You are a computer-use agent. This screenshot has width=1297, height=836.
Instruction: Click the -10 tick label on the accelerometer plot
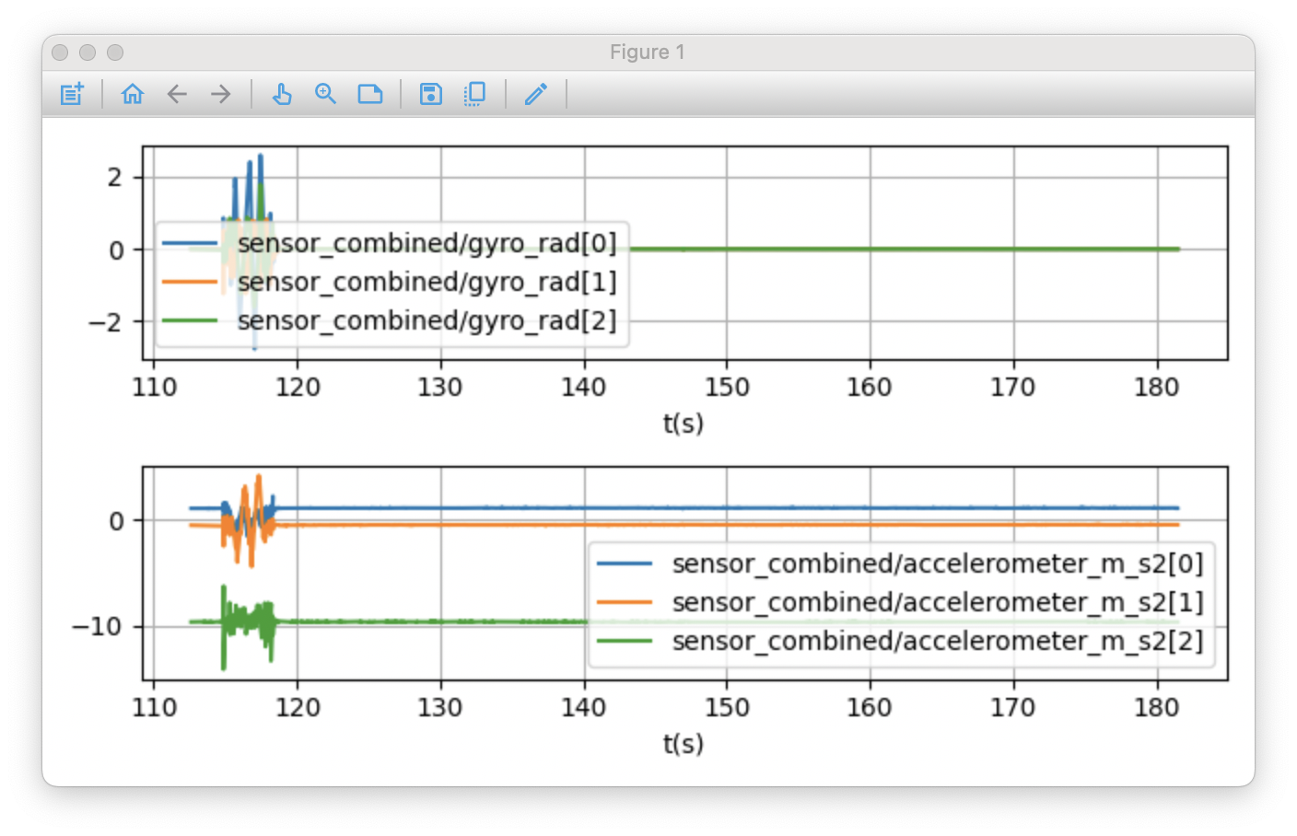pos(98,627)
